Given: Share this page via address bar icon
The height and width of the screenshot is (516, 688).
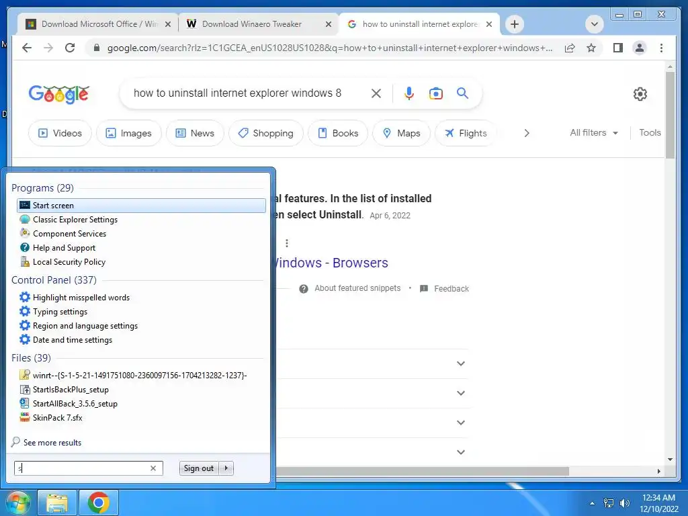Looking at the screenshot, I should [570, 48].
